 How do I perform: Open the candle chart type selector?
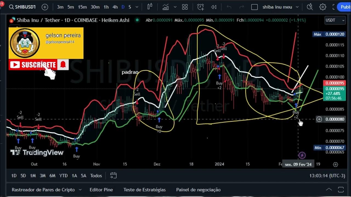coord(150,7)
